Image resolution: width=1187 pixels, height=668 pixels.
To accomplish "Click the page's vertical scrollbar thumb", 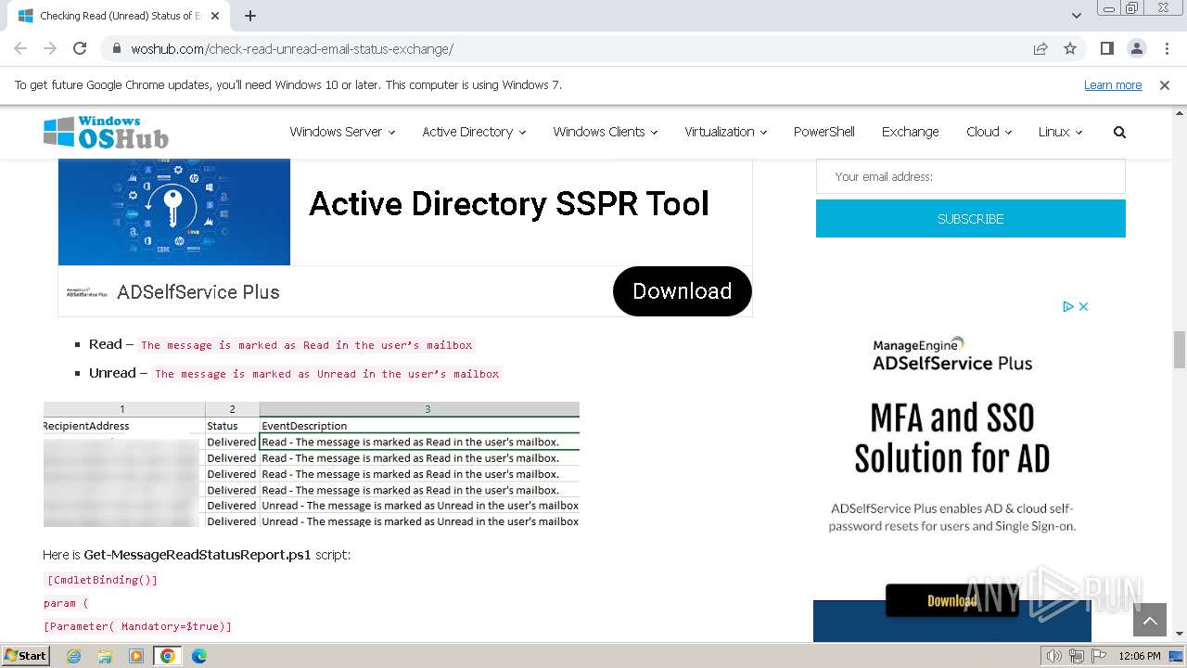I will [1180, 349].
